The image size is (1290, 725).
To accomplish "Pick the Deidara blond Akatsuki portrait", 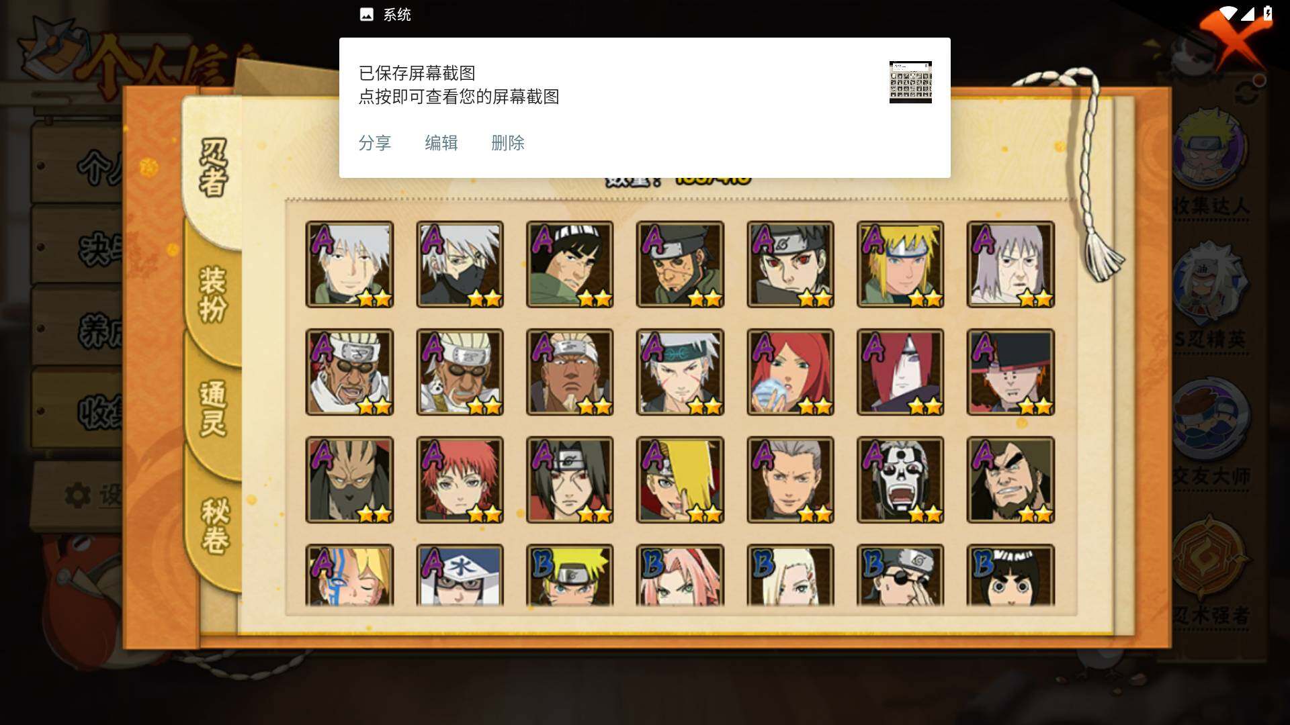I will click(680, 480).
